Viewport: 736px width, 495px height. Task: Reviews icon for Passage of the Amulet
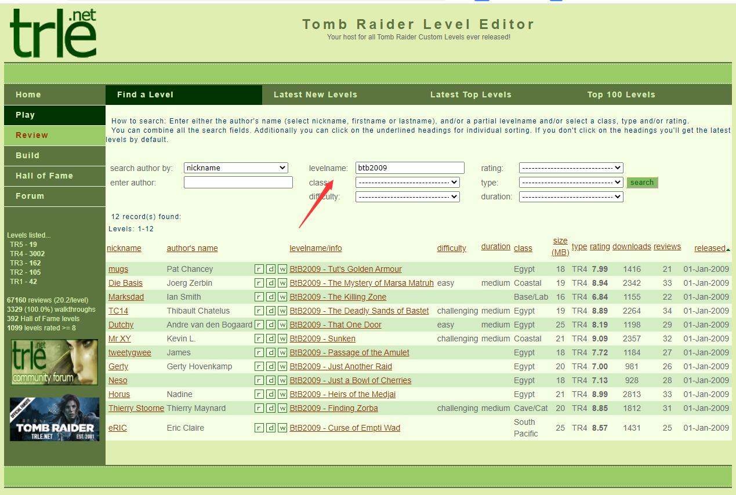point(259,352)
